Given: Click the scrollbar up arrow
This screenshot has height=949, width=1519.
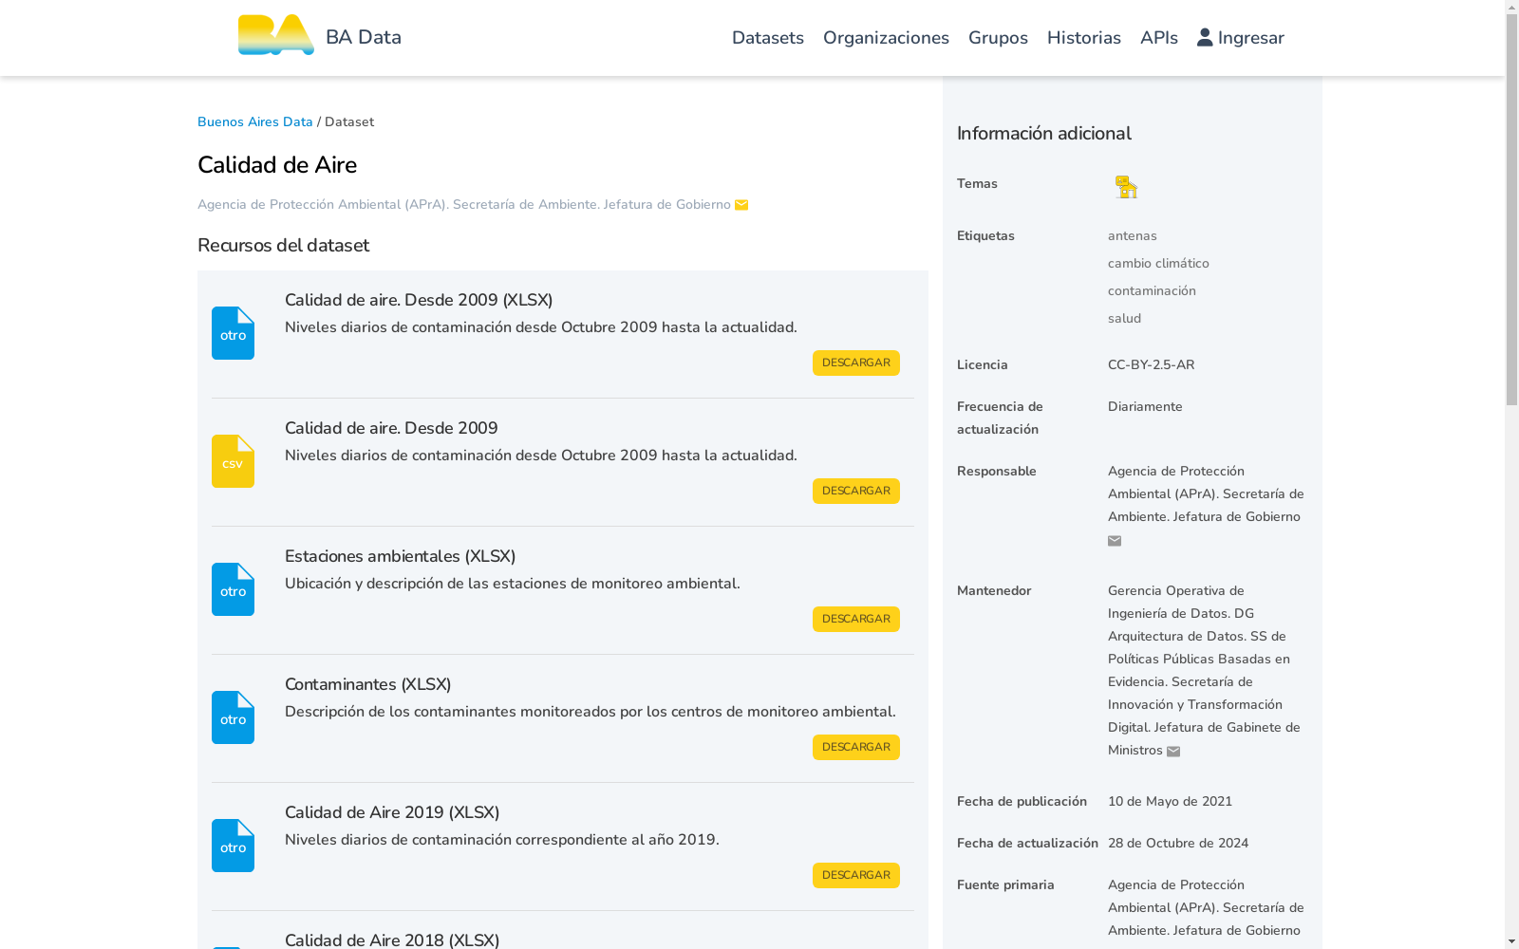Looking at the screenshot, I should 1511,8.
